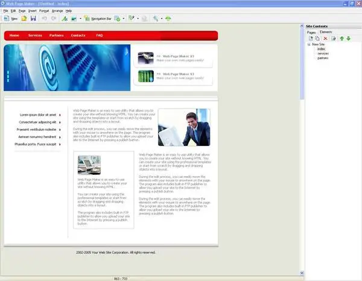Click the 863 : 733 status bar coordinates
This screenshot has height=281, width=362.
(121, 279)
